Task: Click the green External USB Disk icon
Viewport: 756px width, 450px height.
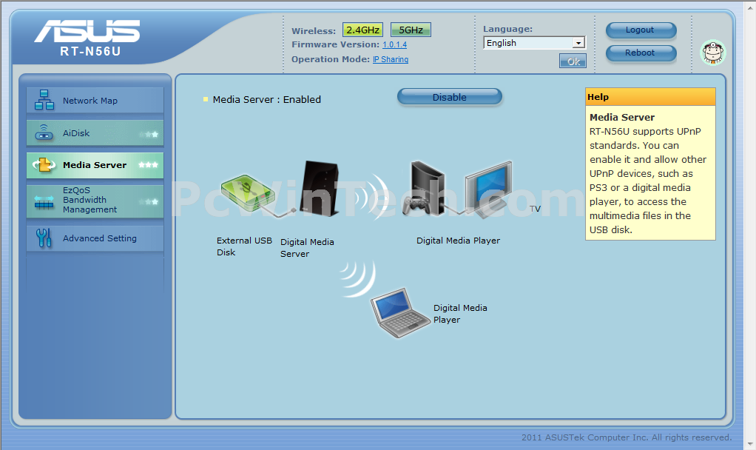Action: point(248,193)
